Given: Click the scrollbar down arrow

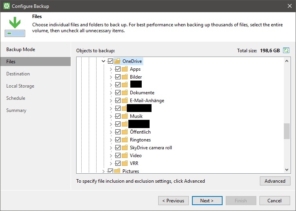Looking at the screenshot, I should (287, 170).
